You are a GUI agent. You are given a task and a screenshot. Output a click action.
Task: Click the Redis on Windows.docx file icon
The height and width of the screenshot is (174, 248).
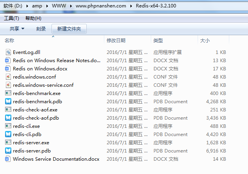[x=8, y=69]
